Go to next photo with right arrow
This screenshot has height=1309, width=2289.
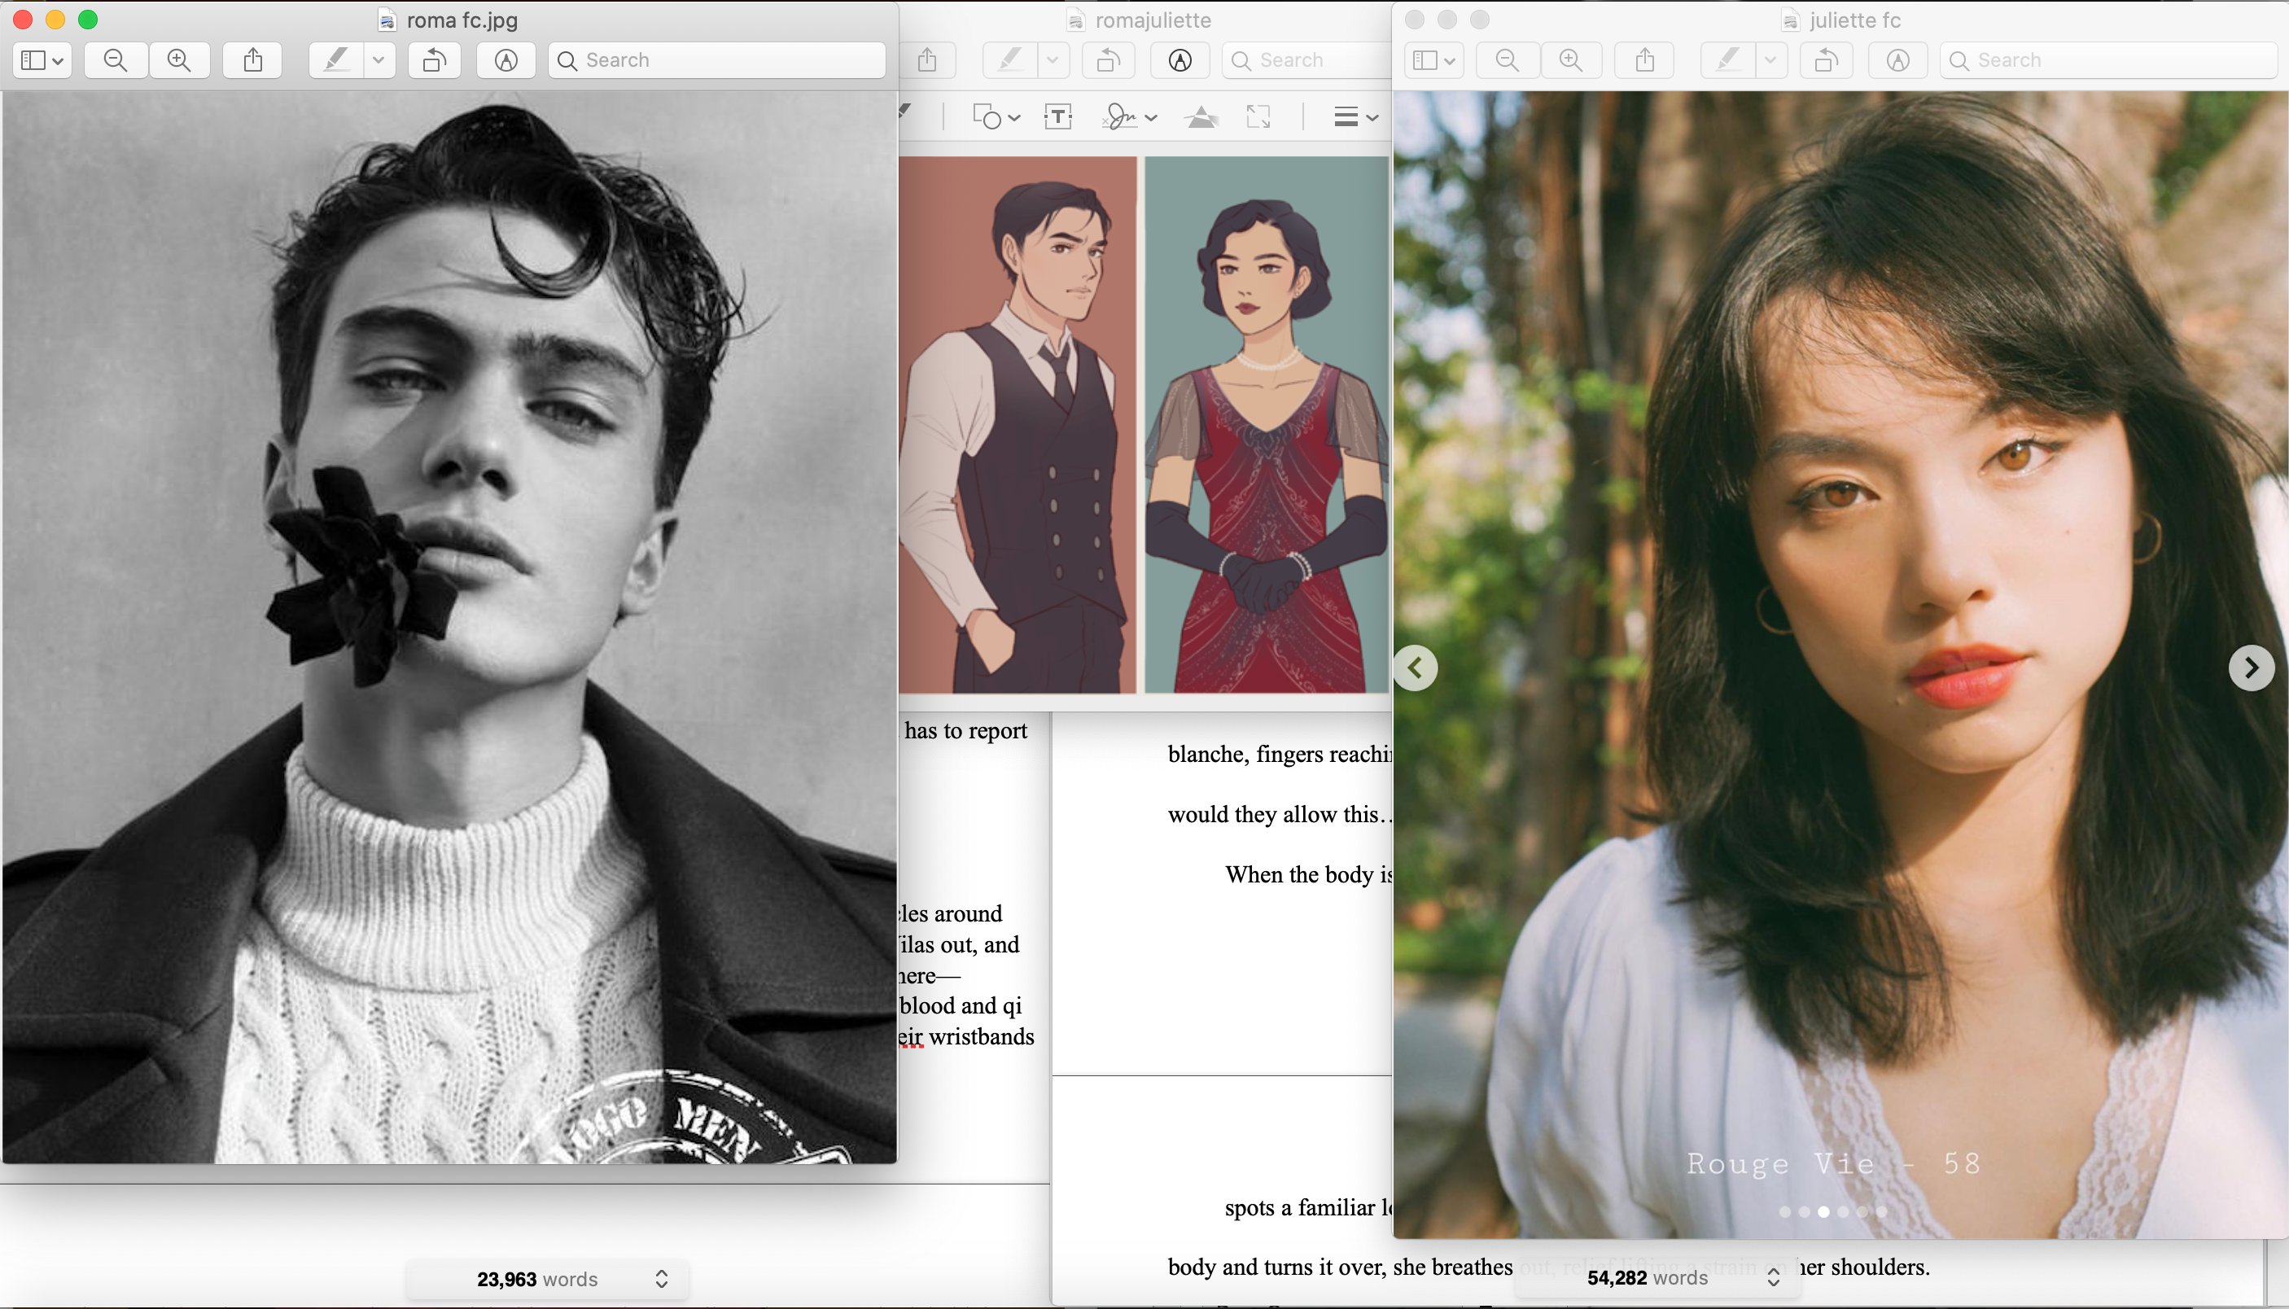2251,668
